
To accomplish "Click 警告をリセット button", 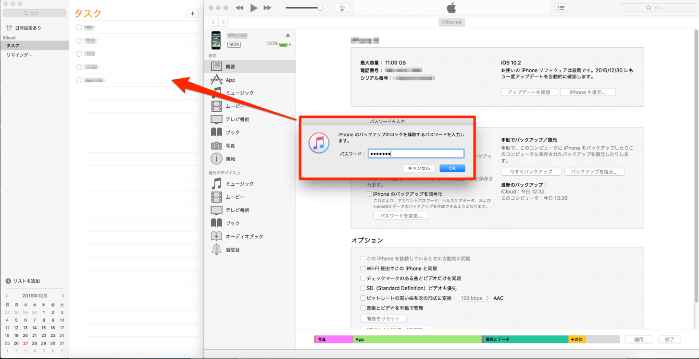I will click(x=383, y=319).
